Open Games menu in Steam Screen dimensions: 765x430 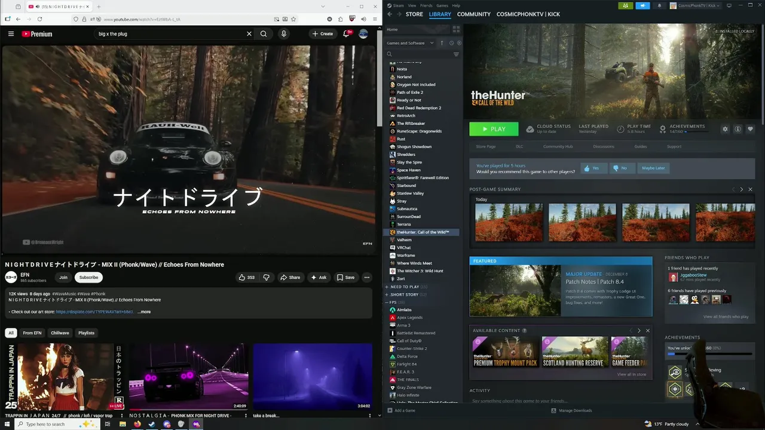(442, 5)
